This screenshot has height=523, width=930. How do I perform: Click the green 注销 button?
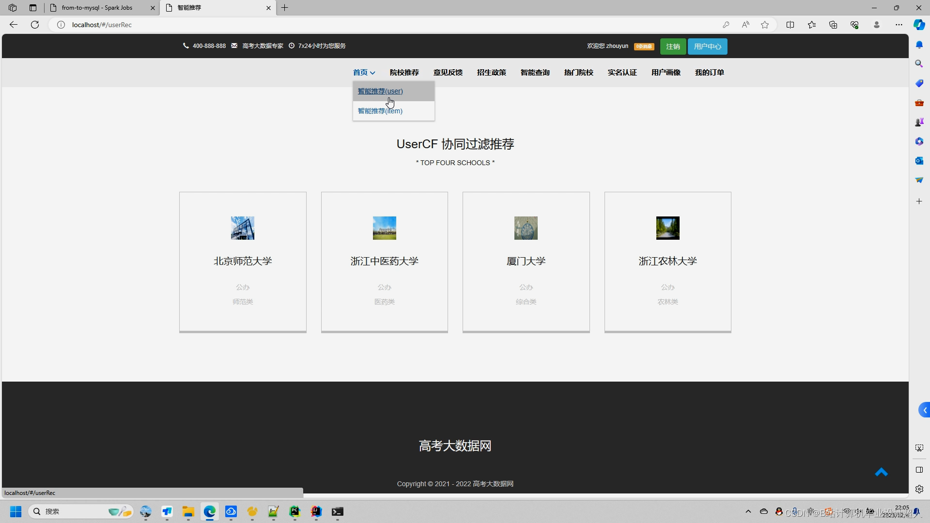coord(673,46)
